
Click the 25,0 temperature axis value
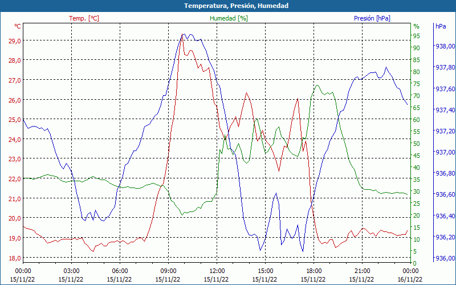pyautogui.click(x=15, y=120)
